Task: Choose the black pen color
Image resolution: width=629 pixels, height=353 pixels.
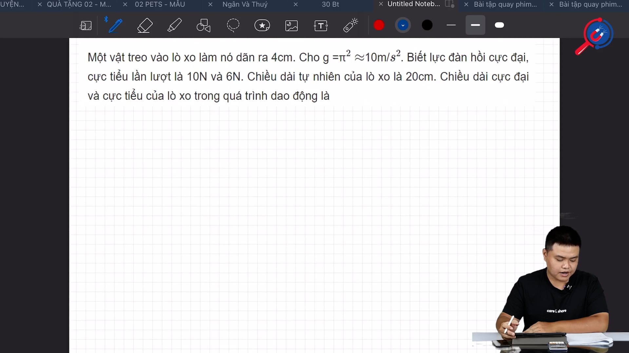Action: [427, 25]
